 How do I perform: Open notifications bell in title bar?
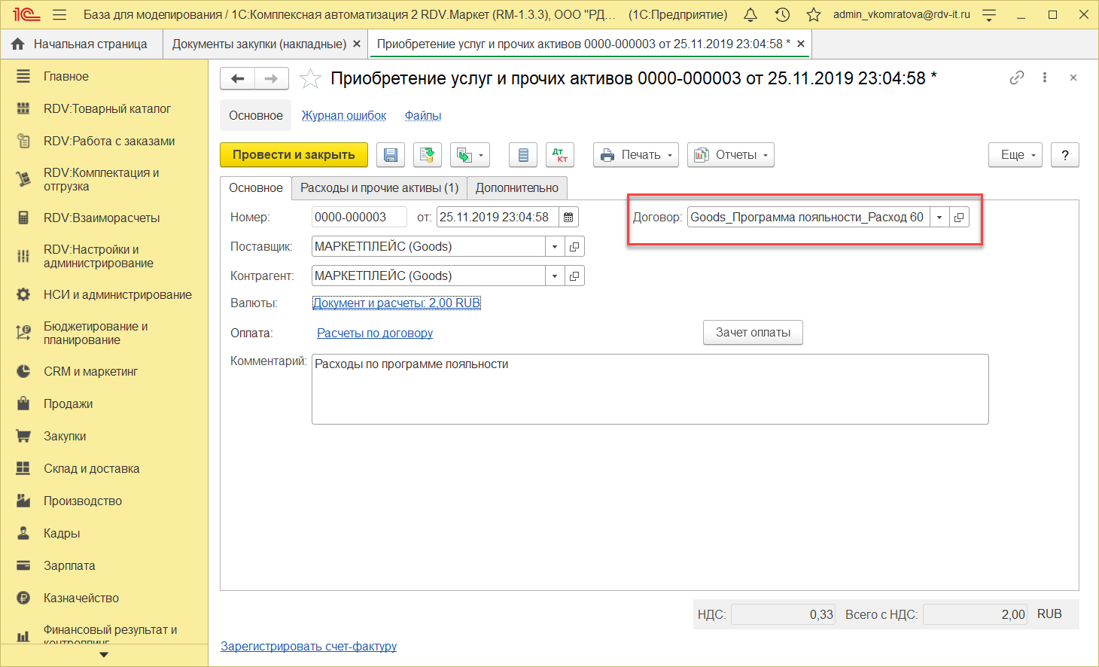pyautogui.click(x=750, y=14)
